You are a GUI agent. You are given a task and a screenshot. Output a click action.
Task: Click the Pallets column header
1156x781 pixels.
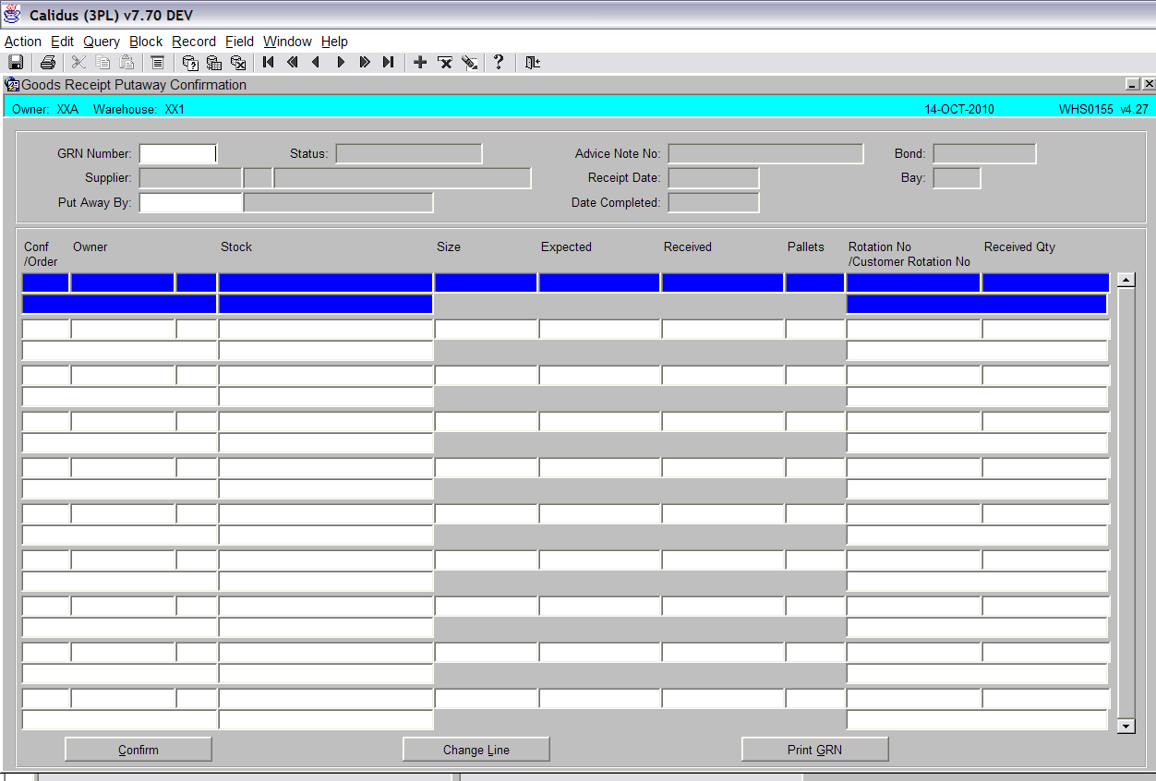[805, 246]
